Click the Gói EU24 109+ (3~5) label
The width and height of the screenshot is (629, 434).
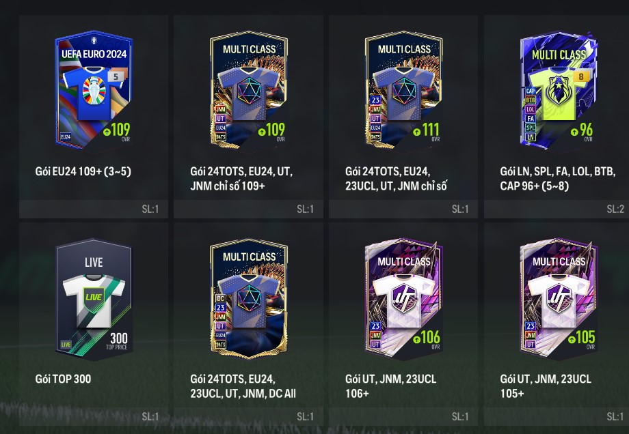click(83, 171)
